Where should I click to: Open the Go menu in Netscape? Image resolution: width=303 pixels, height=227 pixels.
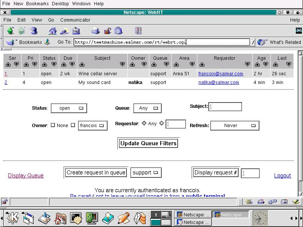(51, 20)
